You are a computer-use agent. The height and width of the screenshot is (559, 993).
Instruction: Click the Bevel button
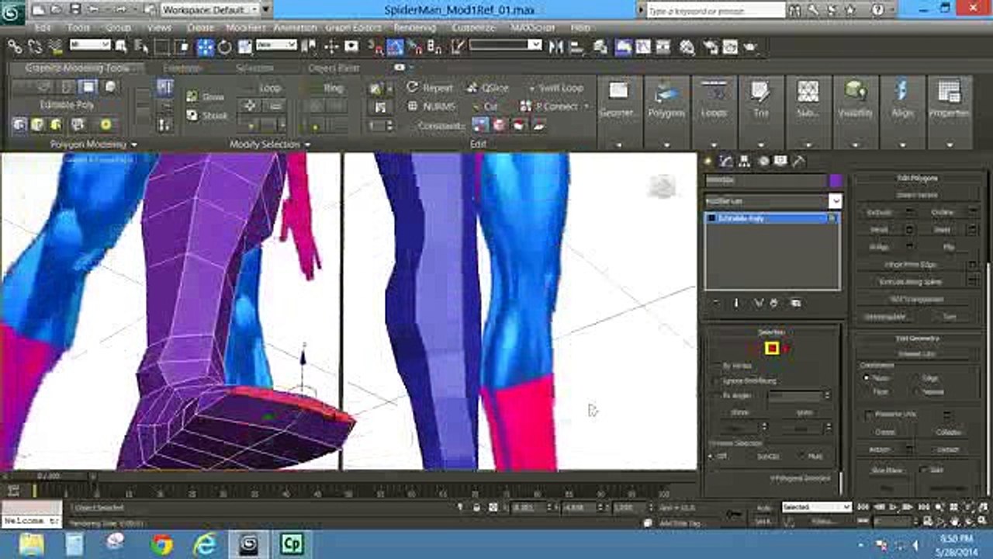pyautogui.click(x=879, y=230)
